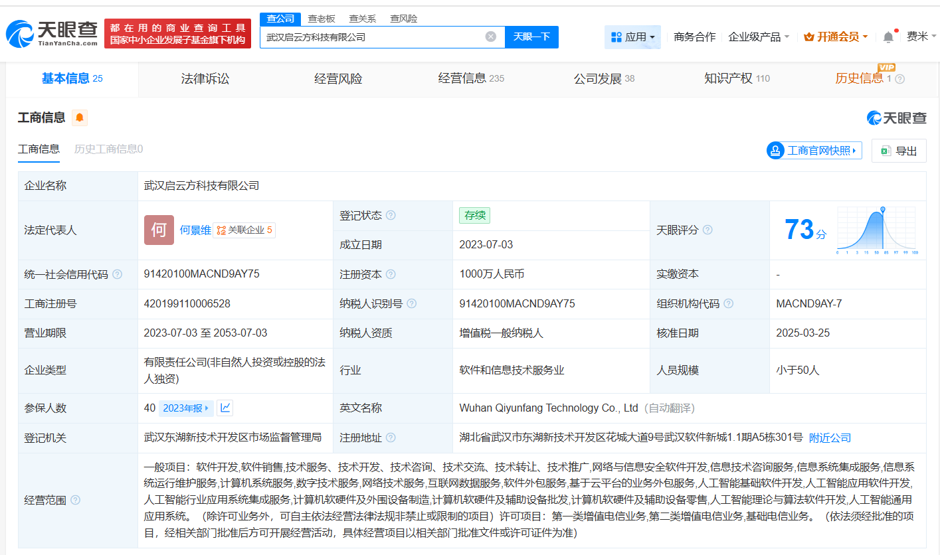Screen dimensions: 940x555
Task: Open the 2023年报 year selector
Action: (x=185, y=407)
